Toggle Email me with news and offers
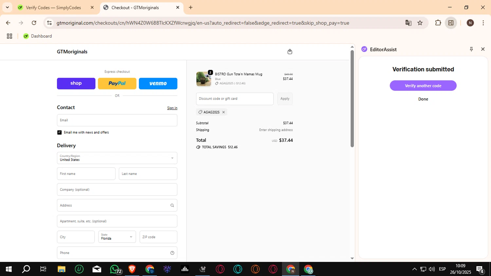 [x=59, y=133]
